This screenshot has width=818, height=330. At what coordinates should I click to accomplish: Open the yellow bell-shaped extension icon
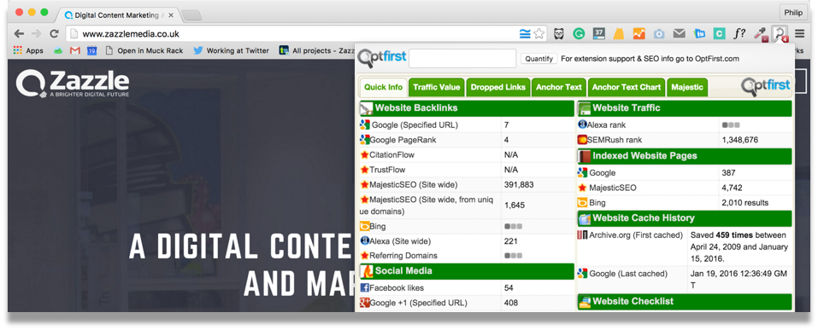click(619, 34)
